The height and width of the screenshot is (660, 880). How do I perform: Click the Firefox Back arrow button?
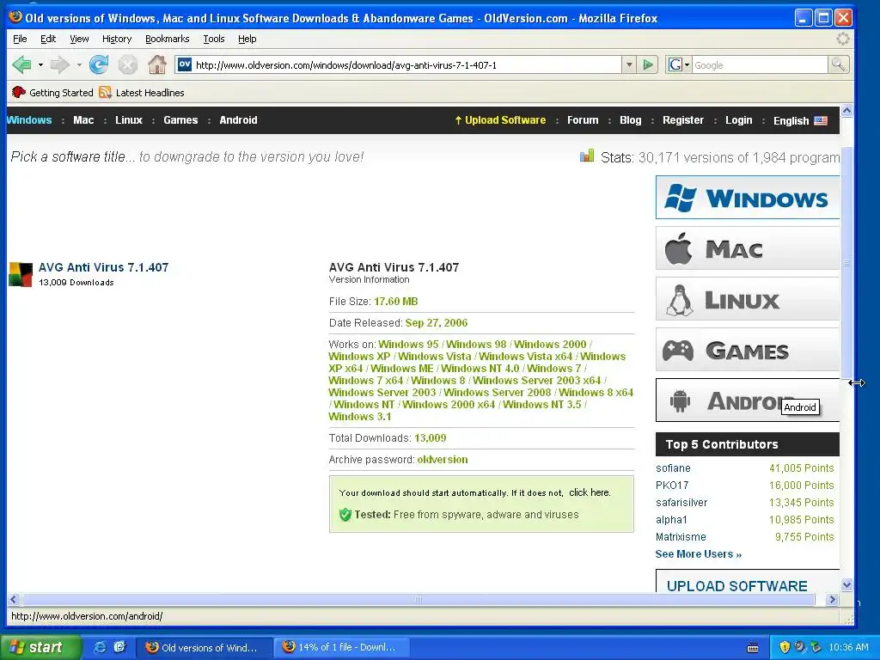(21, 64)
